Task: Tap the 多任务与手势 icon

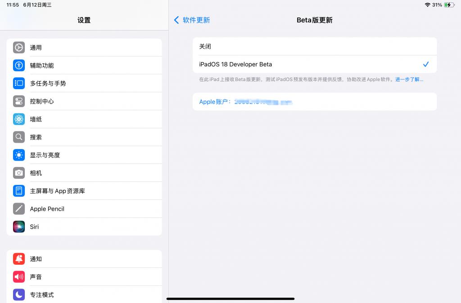Action: pyautogui.click(x=19, y=83)
